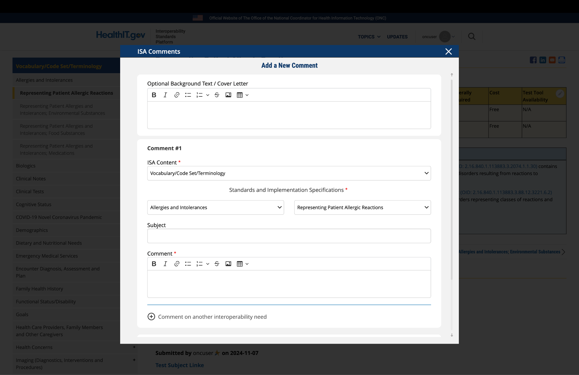Image resolution: width=579 pixels, height=375 pixels.
Task: Click in Optional Background Text area
Action: (289, 115)
